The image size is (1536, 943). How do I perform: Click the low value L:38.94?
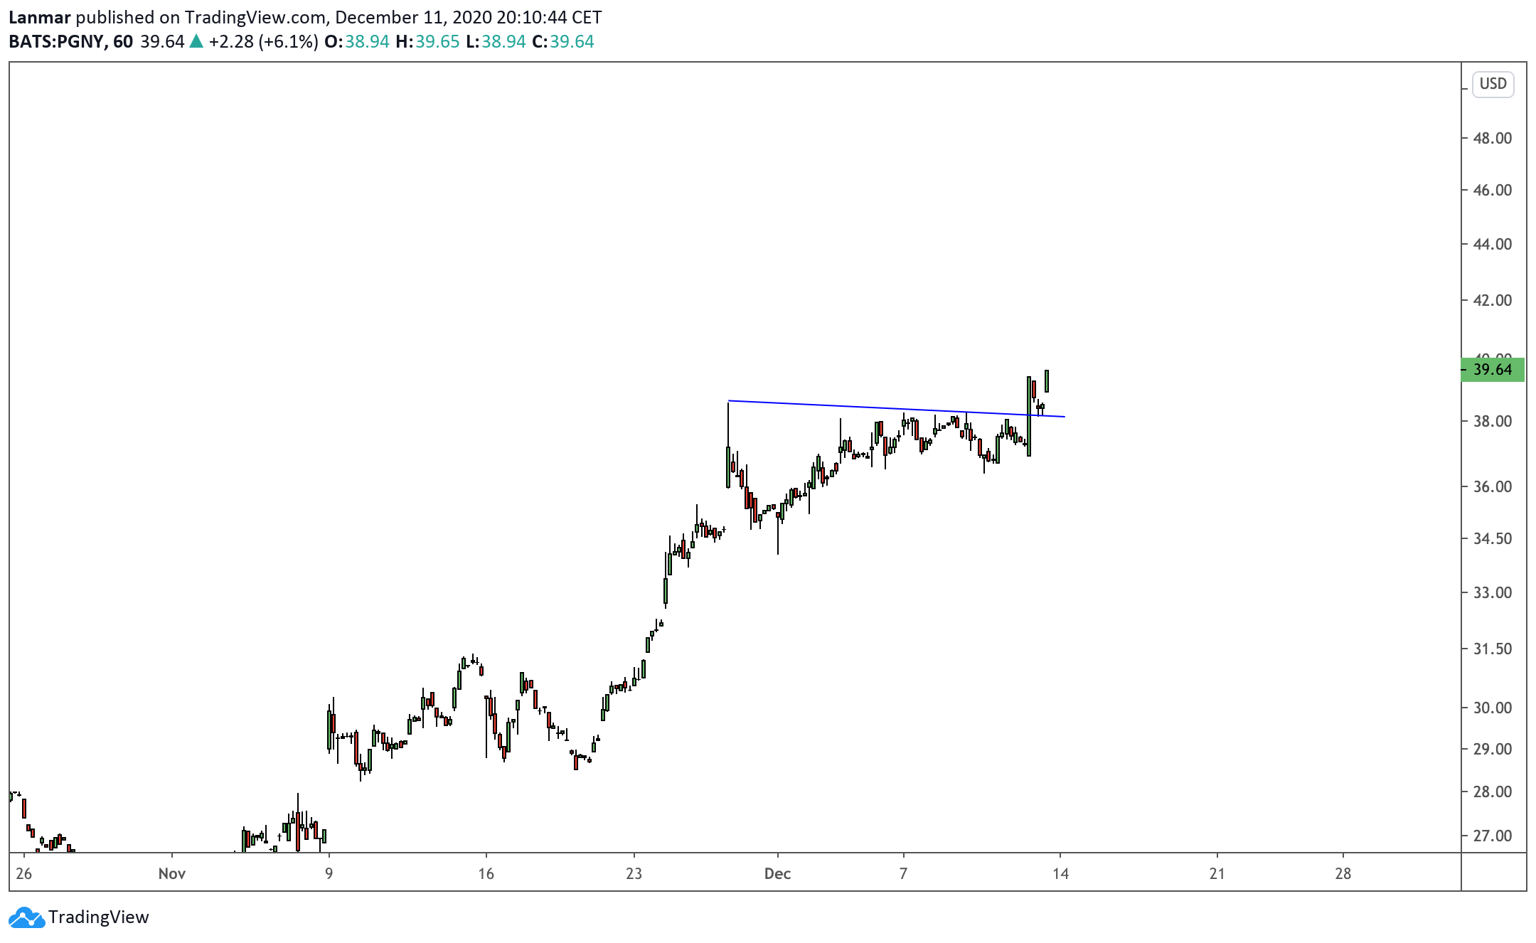pyautogui.click(x=496, y=42)
